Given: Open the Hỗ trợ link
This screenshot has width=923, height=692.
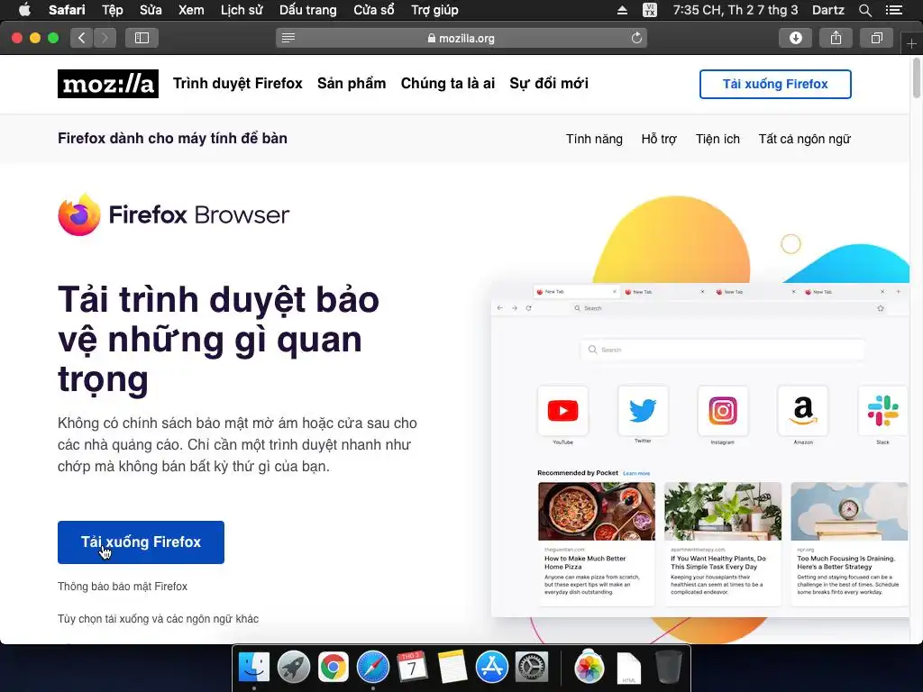Looking at the screenshot, I should pyautogui.click(x=659, y=139).
